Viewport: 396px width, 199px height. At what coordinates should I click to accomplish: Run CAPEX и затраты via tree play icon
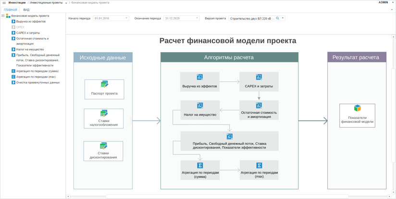point(13,33)
